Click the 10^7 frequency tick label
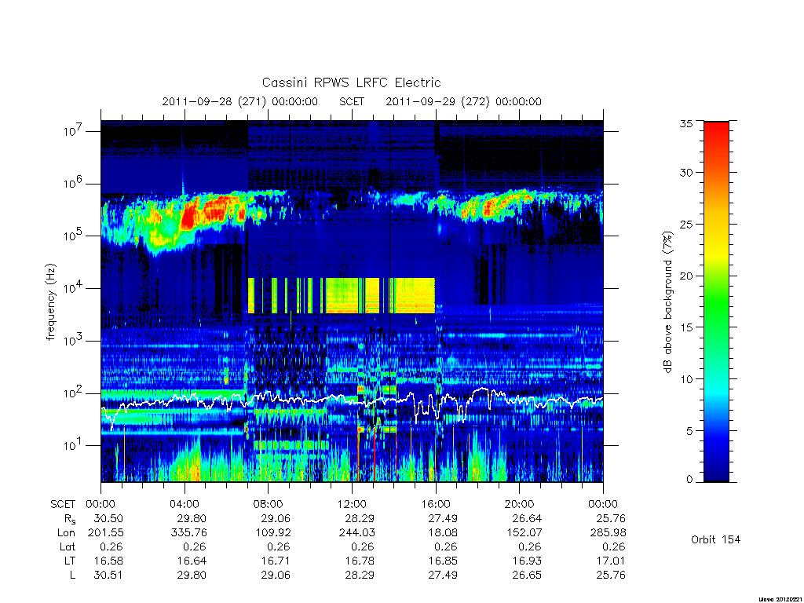The width and height of the screenshot is (804, 603). (73, 131)
